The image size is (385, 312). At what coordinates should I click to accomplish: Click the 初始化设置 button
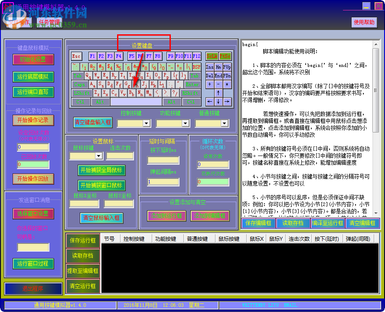pos(33,60)
